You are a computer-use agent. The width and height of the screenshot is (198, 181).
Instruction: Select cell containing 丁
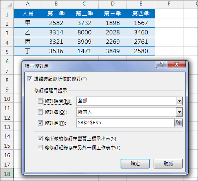28,51
